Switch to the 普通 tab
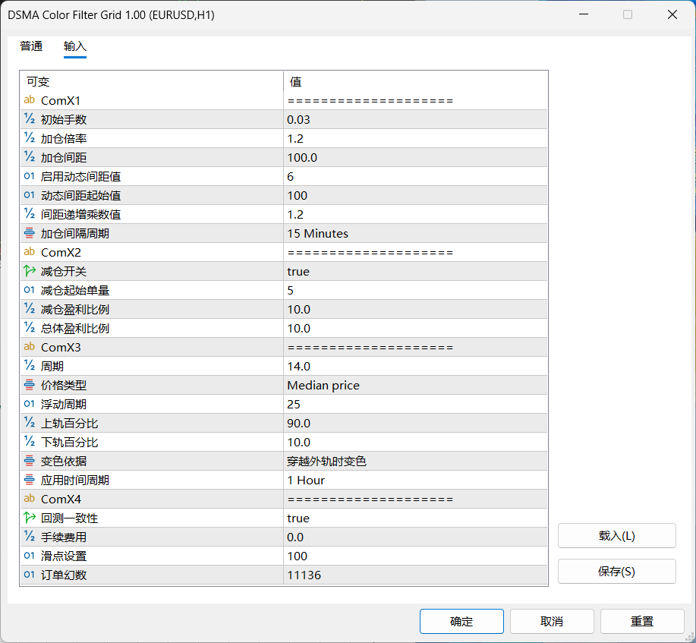Viewport: 696px width, 643px height. point(32,46)
